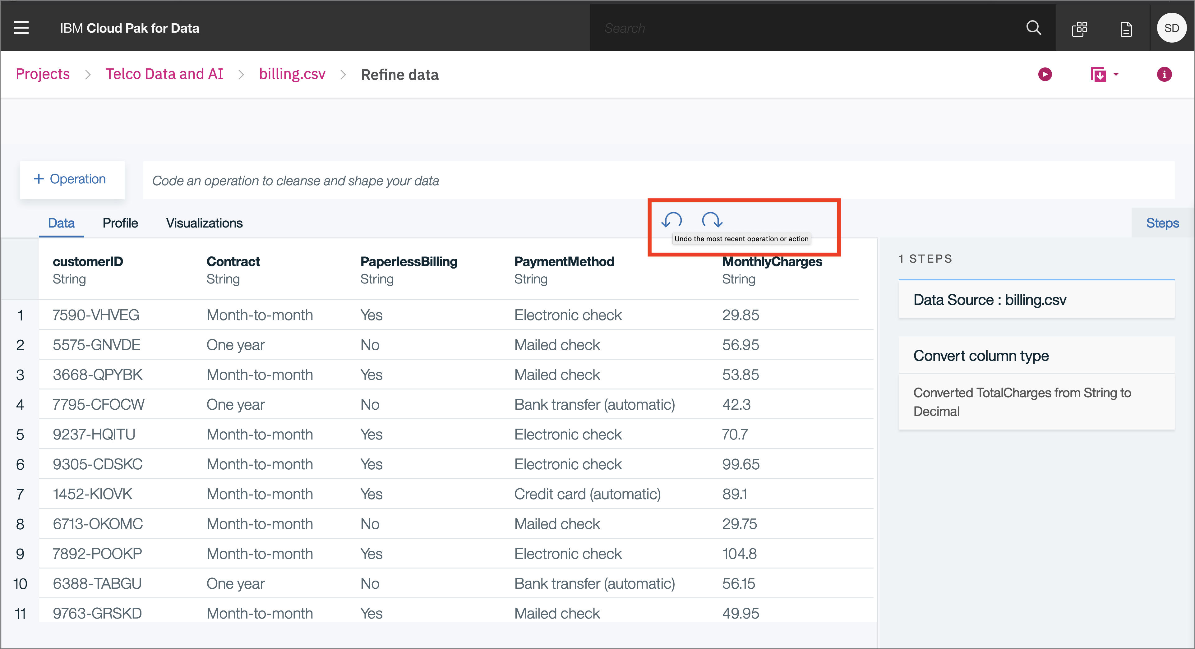The width and height of the screenshot is (1195, 649).
Task: Open the document notifications icon
Action: click(x=1126, y=29)
